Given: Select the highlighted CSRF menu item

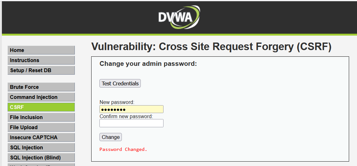Looking at the screenshot, I should (x=41, y=107).
